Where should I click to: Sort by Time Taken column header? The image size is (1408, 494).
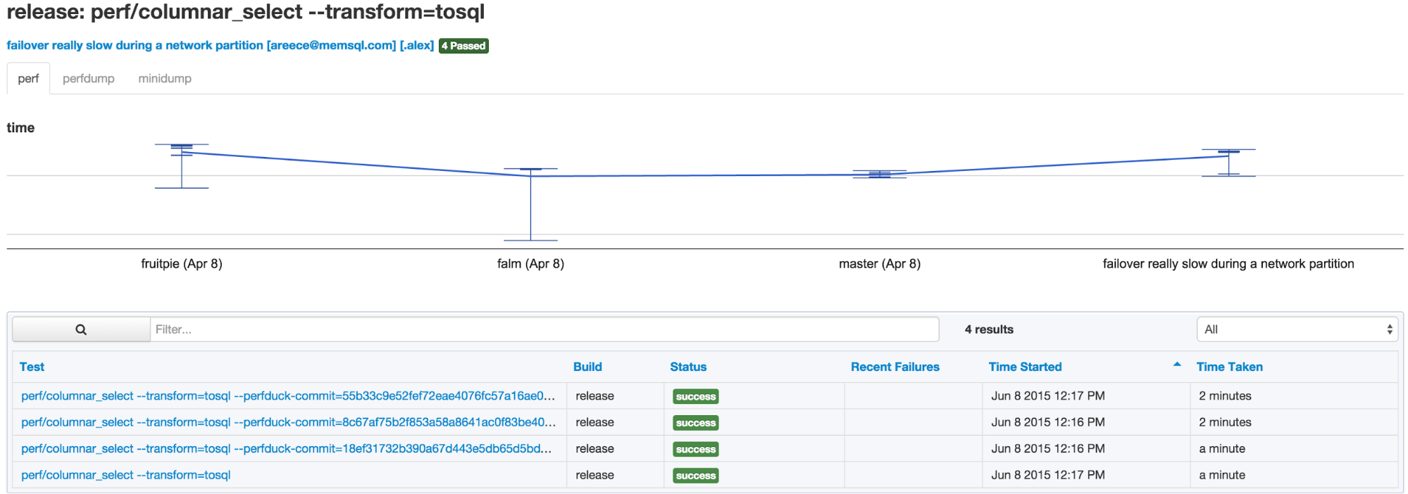[x=1229, y=367]
